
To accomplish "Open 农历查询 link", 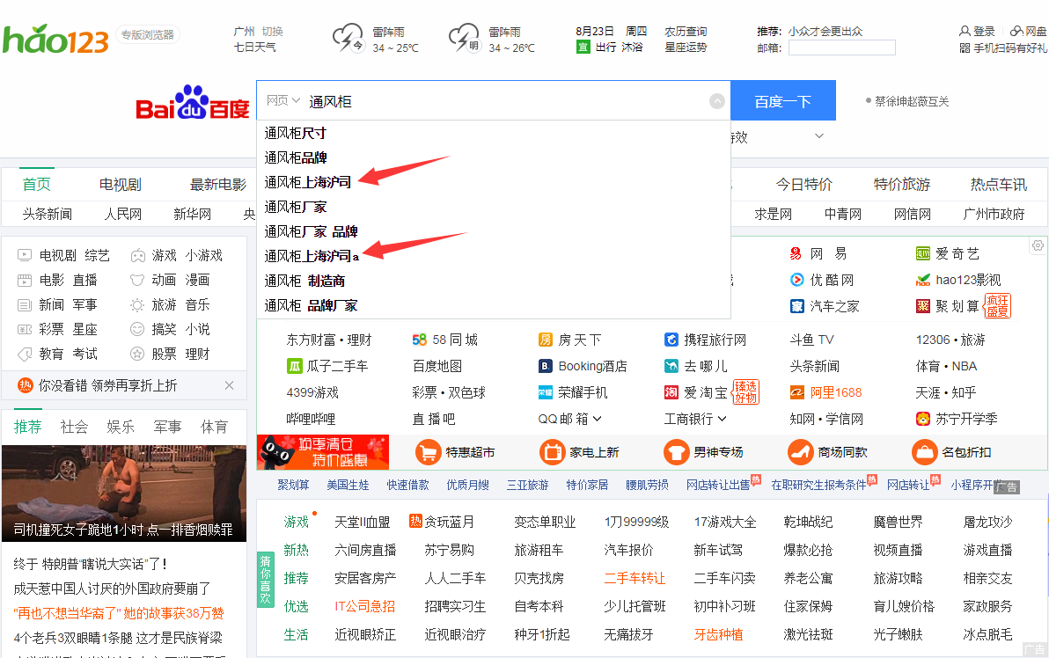I will point(686,32).
